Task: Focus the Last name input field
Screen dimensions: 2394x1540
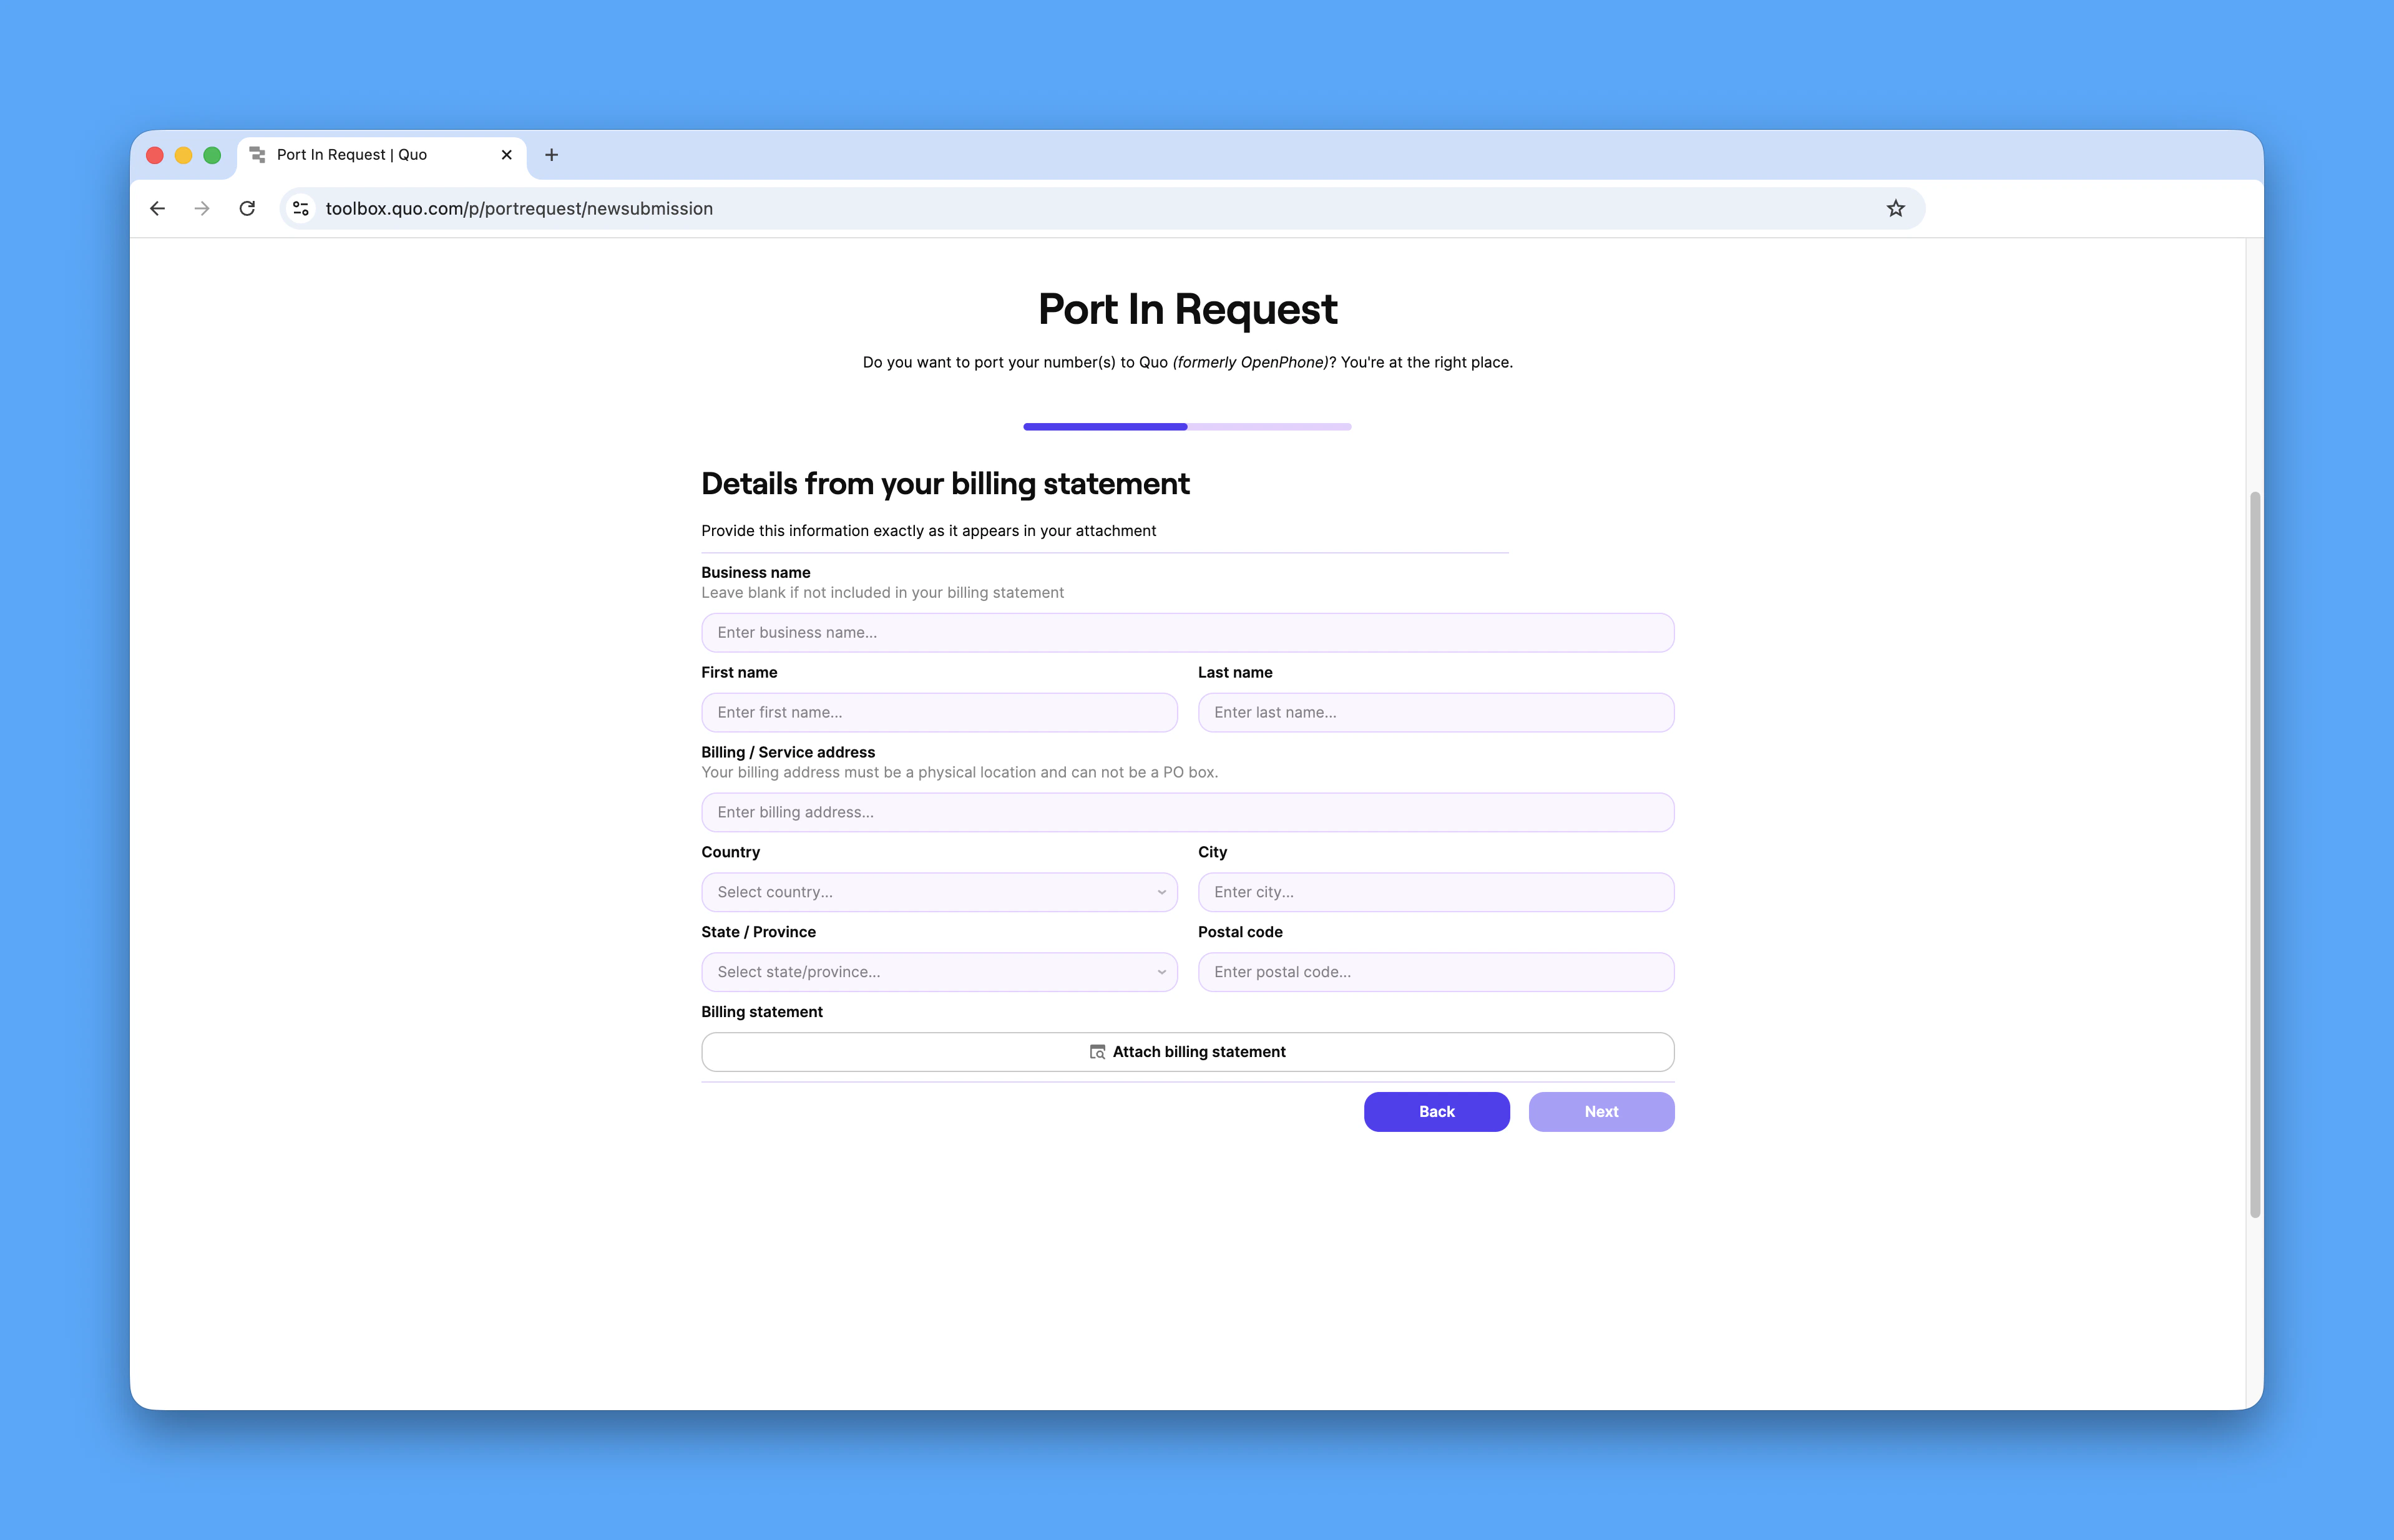Action: click(1435, 712)
